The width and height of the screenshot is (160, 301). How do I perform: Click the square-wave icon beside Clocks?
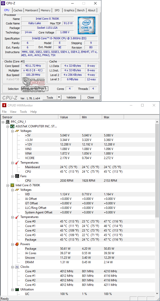[x=17, y=267]
